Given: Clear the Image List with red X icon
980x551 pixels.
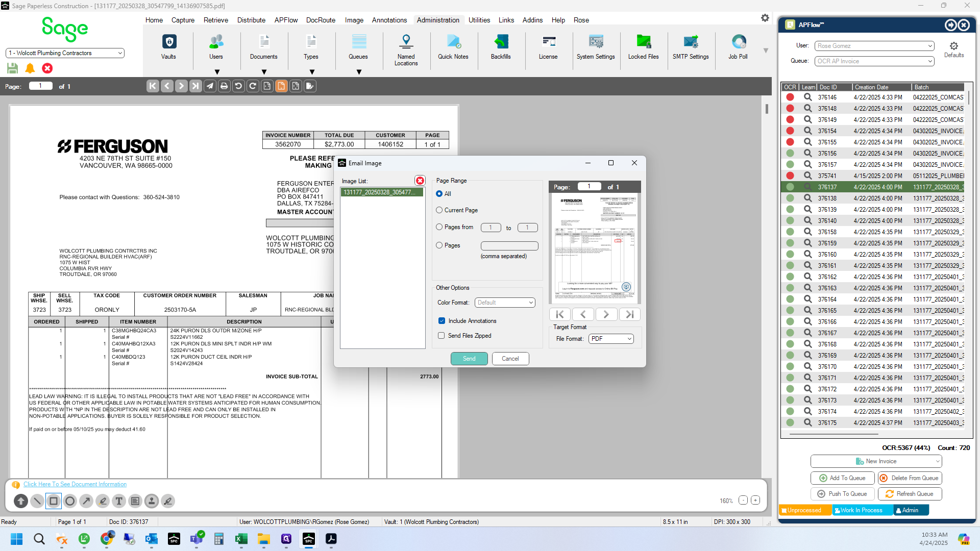Looking at the screenshot, I should pos(420,181).
